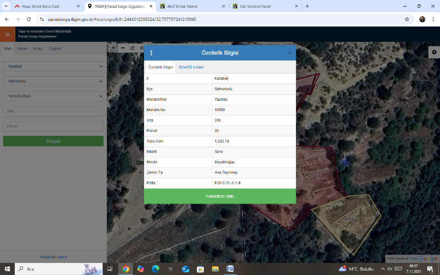Click the map zoom-out minus icon
This screenshot has width=440, height=275.
[x=123, y=48]
